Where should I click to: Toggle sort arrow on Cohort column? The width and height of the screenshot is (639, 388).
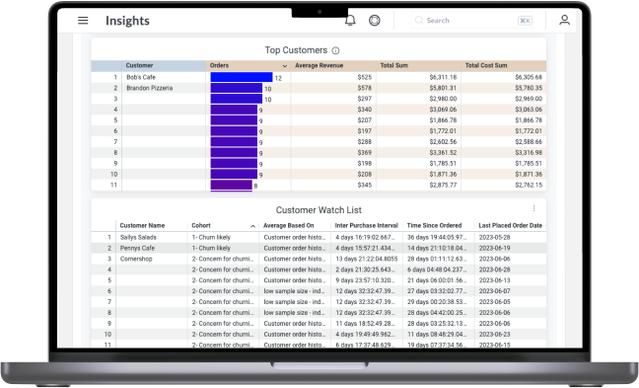(x=252, y=226)
